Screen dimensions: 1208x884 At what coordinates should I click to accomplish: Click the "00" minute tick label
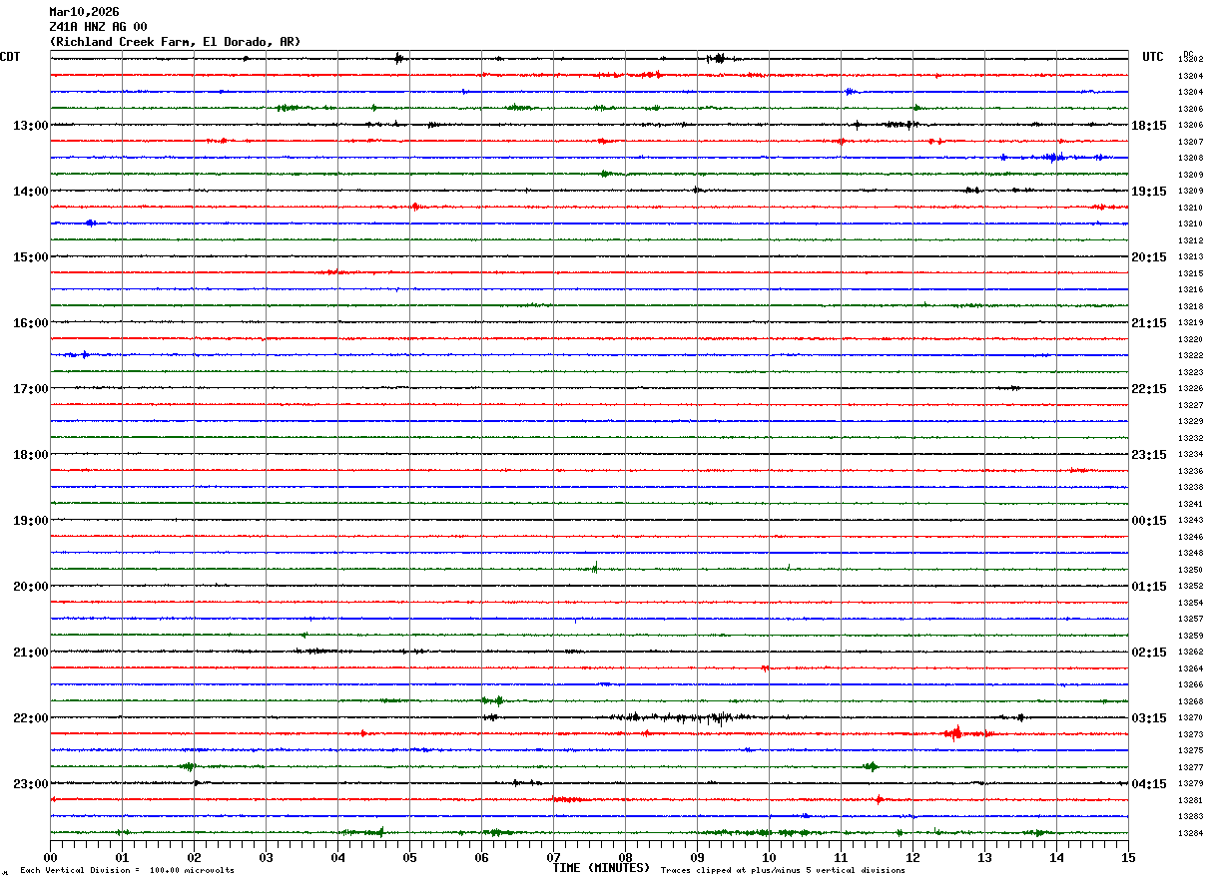point(50,857)
